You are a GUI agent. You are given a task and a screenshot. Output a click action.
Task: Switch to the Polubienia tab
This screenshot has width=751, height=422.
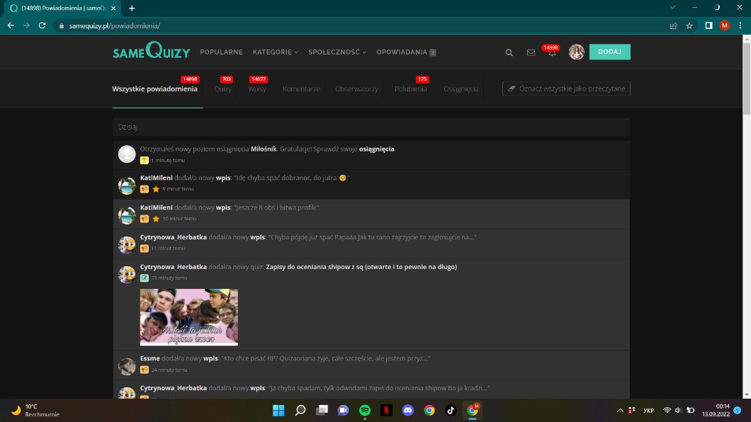(410, 89)
